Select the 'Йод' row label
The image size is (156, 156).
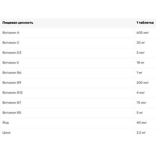6,123
